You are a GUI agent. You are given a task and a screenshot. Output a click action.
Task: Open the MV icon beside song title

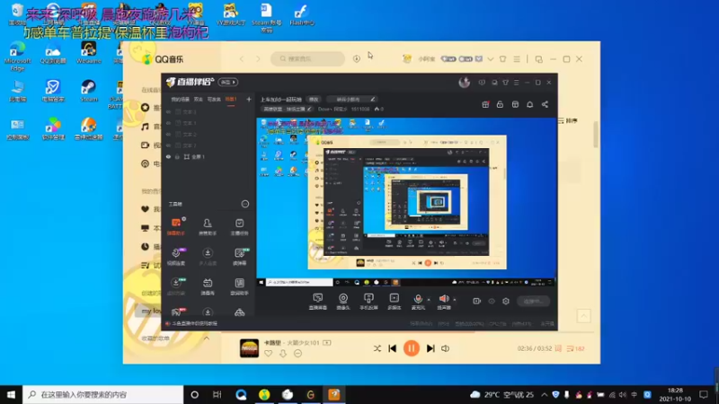pyautogui.click(x=327, y=343)
